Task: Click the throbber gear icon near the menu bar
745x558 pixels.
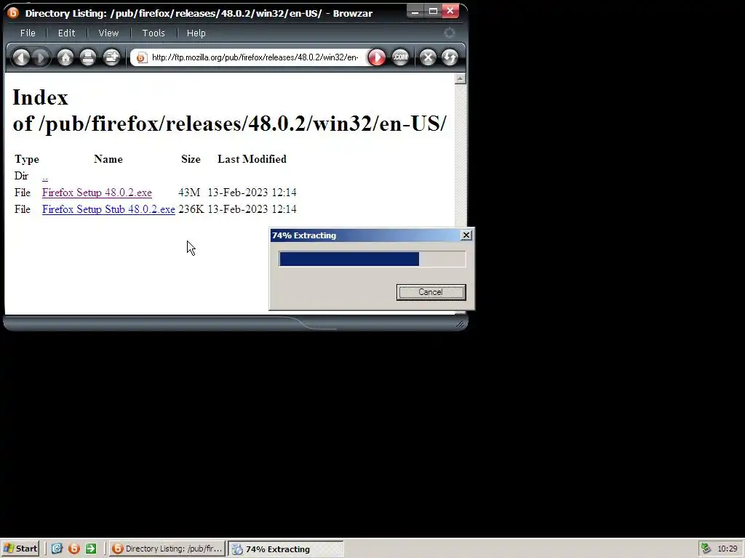Action: (x=449, y=33)
